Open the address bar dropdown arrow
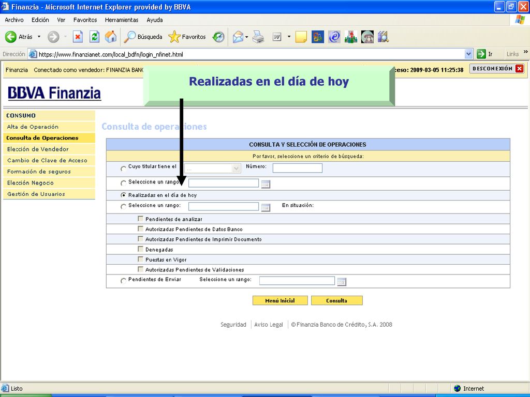This screenshot has width=530, height=397. tap(468, 54)
